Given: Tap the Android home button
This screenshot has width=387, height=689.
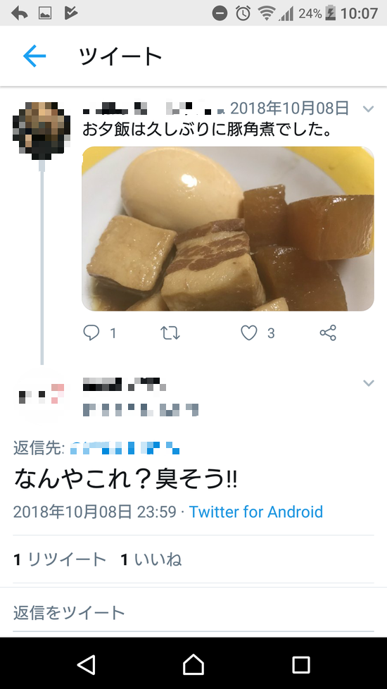Looking at the screenshot, I should (193, 664).
